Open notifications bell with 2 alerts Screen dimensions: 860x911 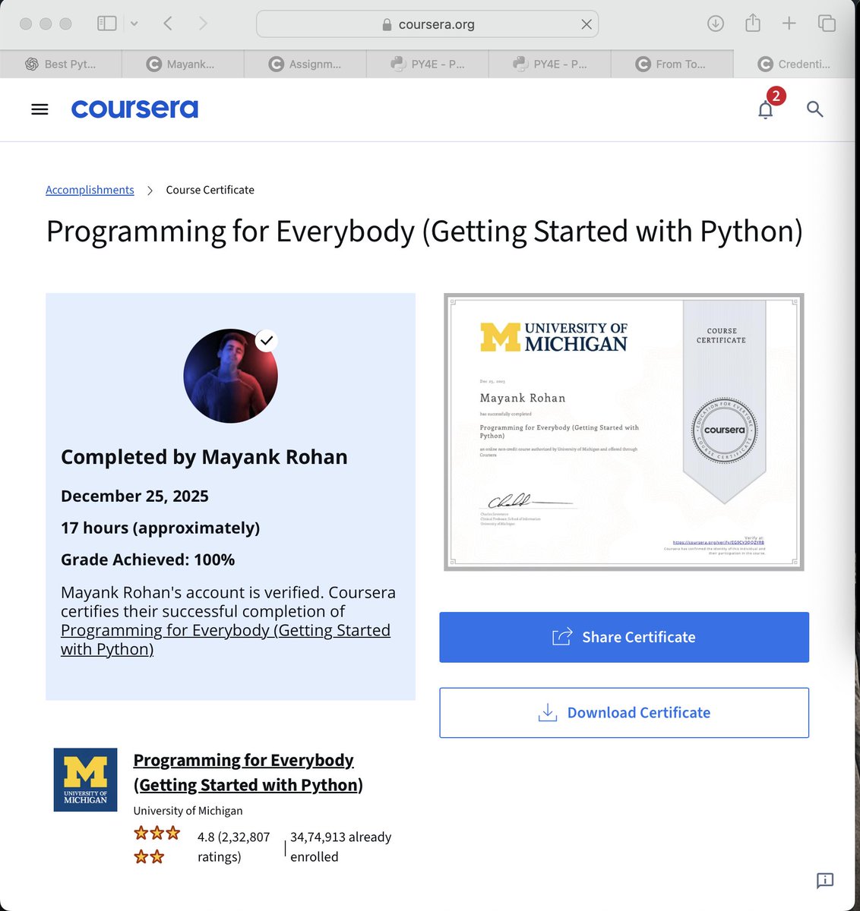point(766,109)
